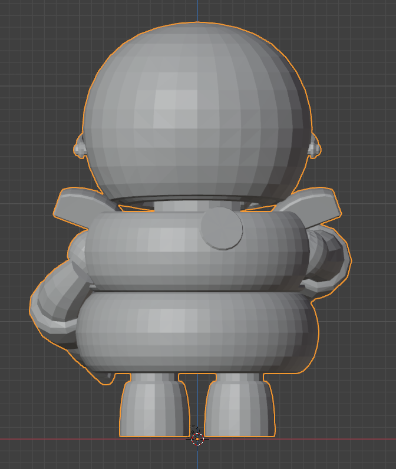
Task: Select the curved arm on the right side
Action: pyautogui.click(x=328, y=260)
